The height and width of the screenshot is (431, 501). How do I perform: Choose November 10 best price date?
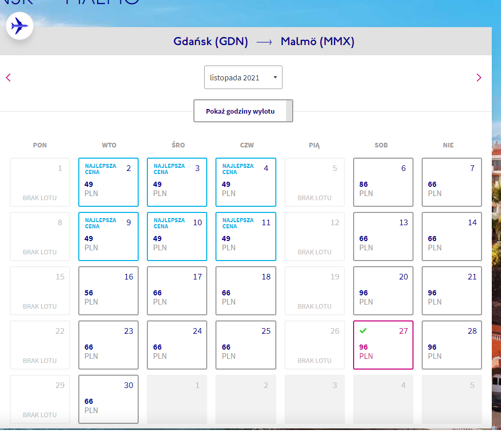click(177, 236)
